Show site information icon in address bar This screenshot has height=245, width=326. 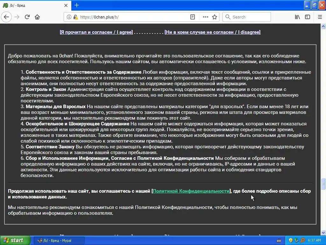(69, 17)
